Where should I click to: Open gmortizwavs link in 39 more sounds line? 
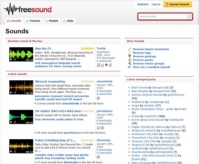click(x=72, y=133)
